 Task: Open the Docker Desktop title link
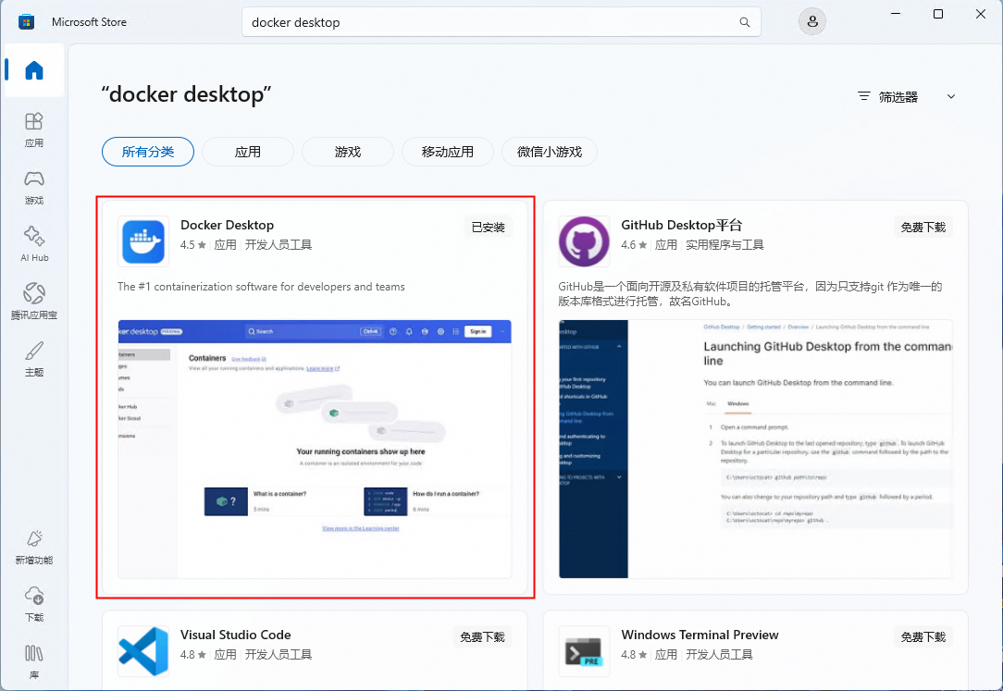(x=227, y=225)
